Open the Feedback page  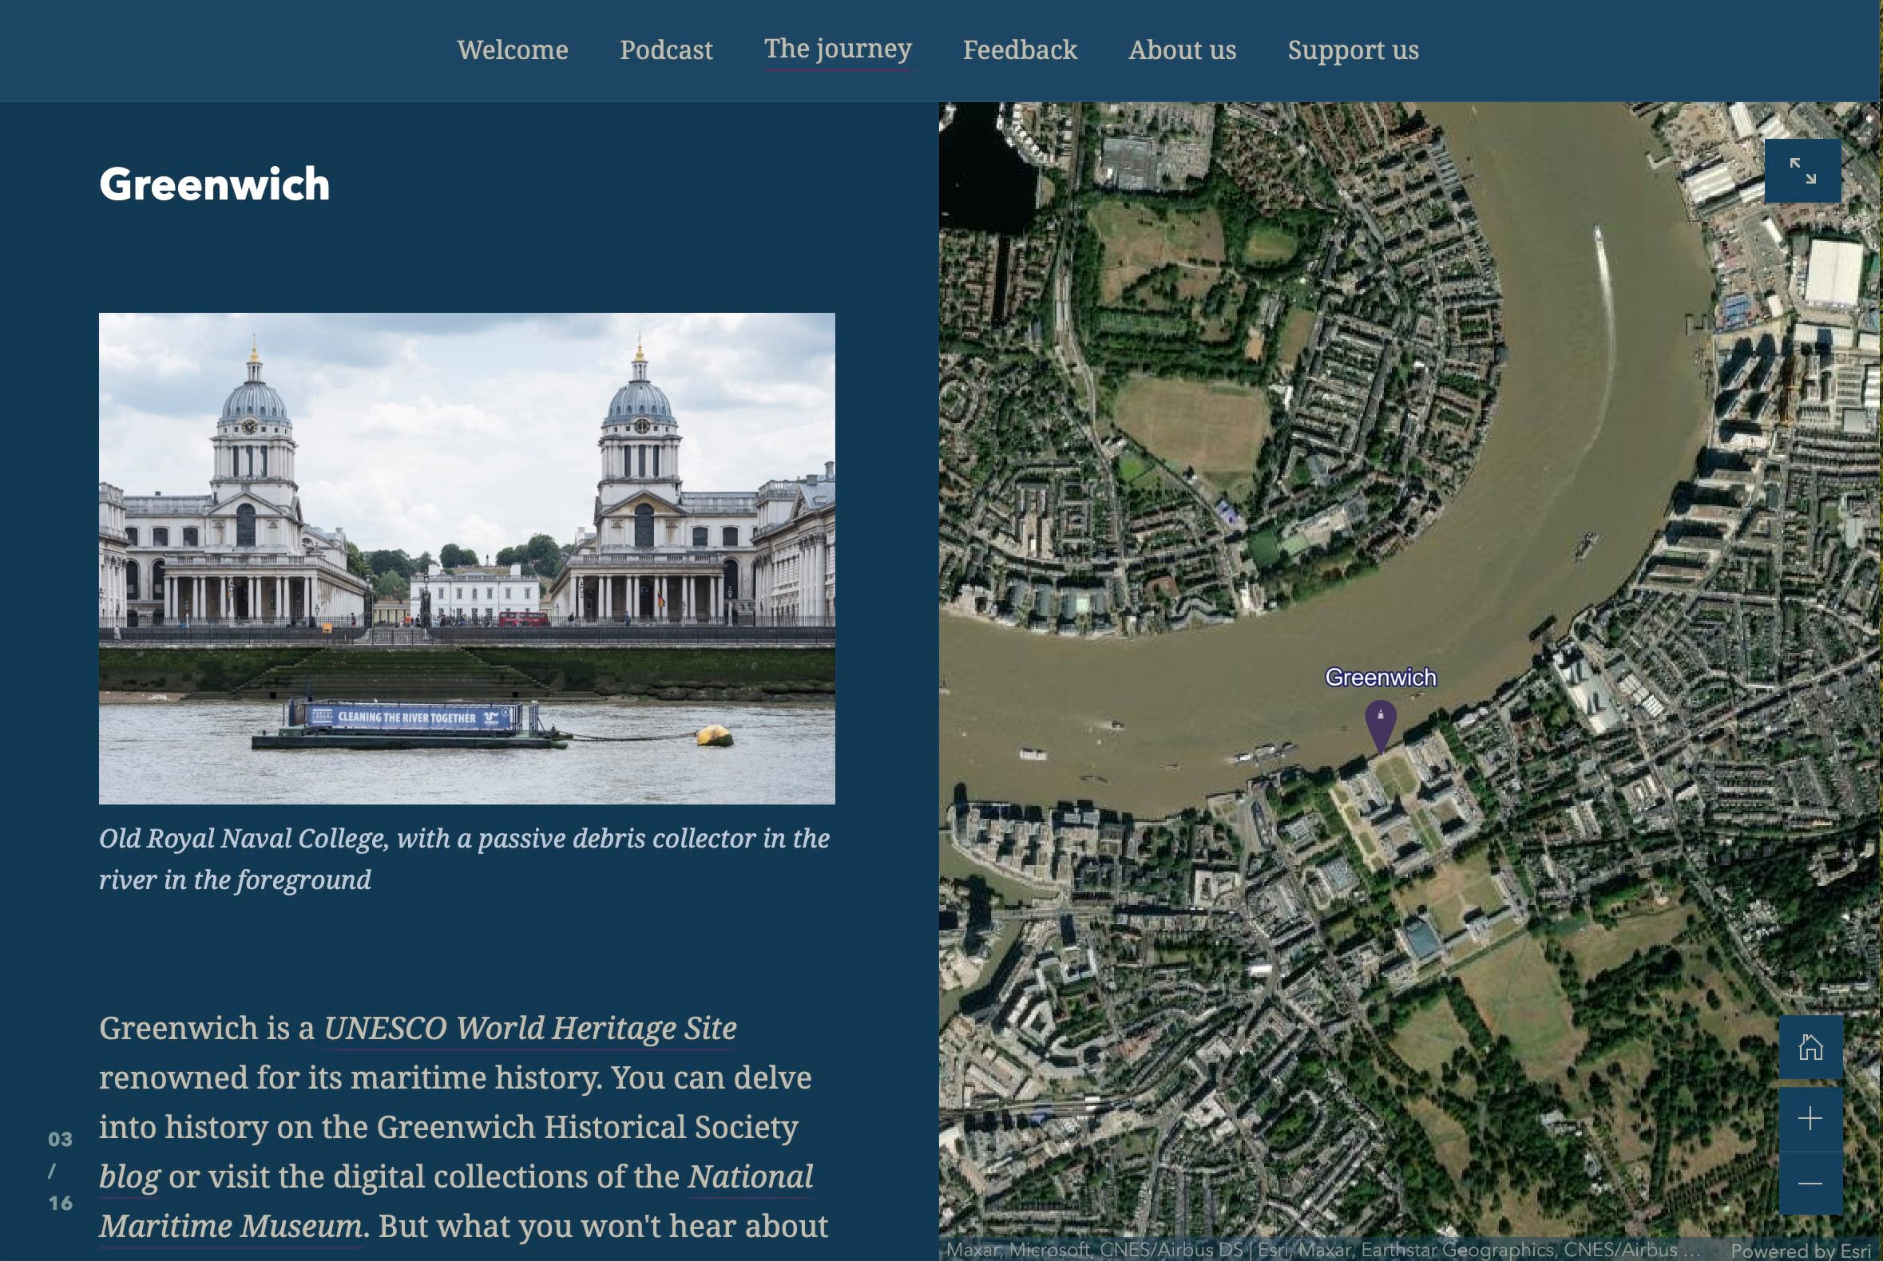coord(1020,49)
